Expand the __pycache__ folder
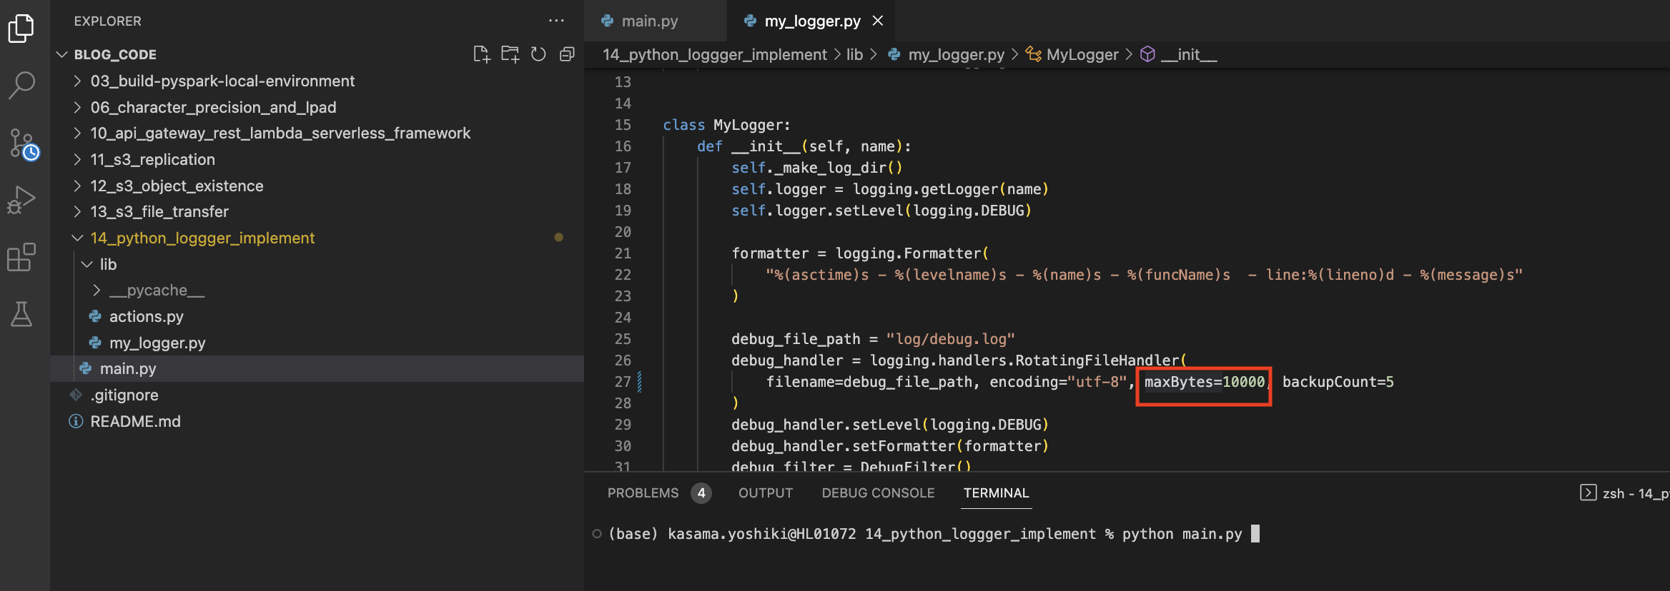Screen dimensions: 1670x591 pos(317,291)
